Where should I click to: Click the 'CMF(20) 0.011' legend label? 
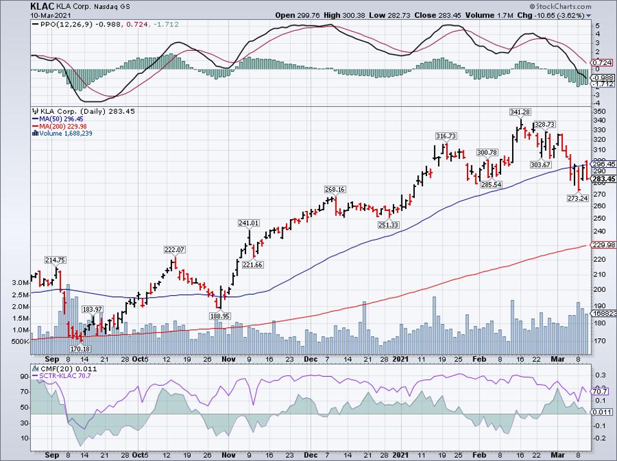pos(68,369)
